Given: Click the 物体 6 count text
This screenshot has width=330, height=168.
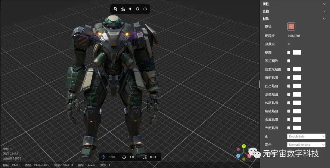Looking at the screenshot, I should tap(7, 149).
